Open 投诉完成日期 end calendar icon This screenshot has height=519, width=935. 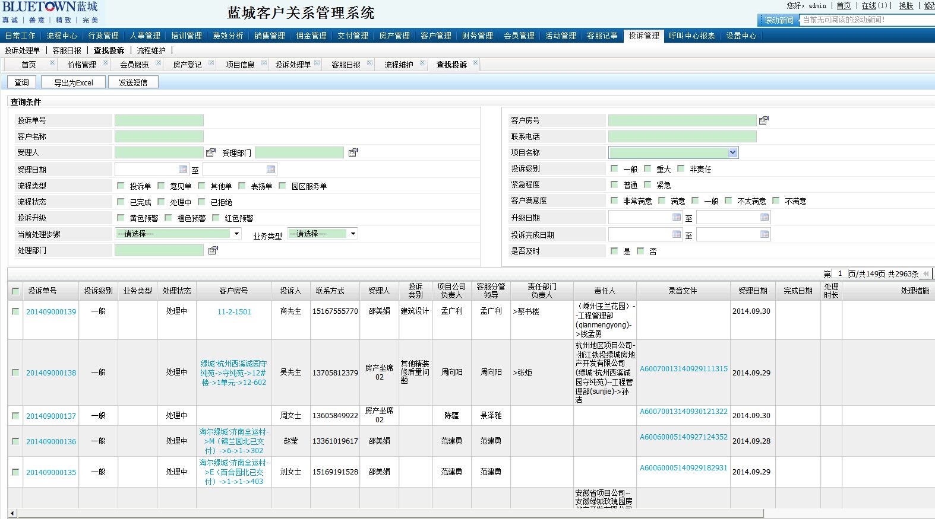point(765,234)
